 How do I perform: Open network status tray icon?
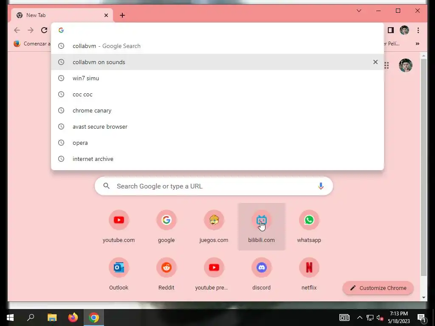click(x=370, y=318)
